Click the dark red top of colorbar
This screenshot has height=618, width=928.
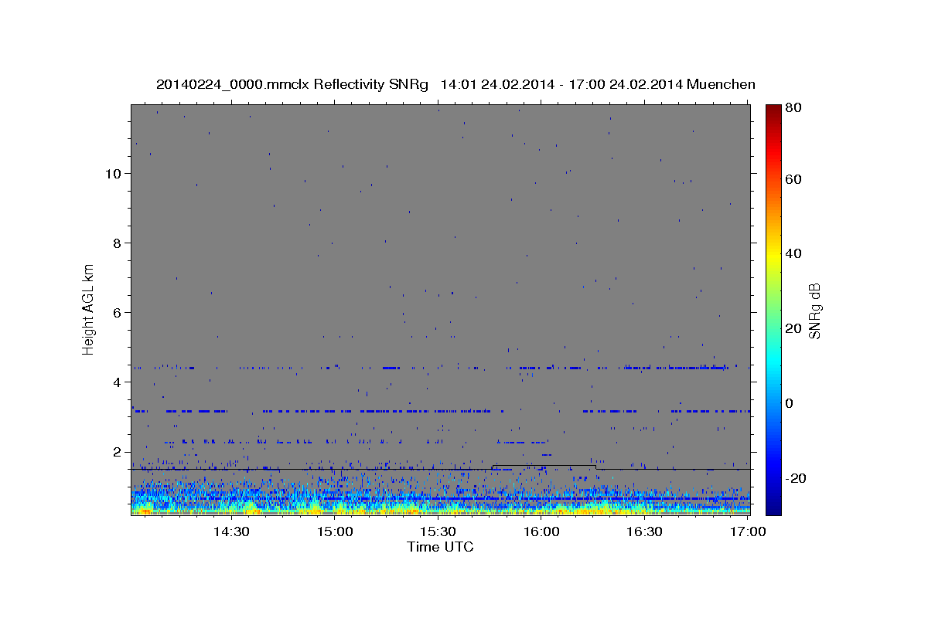(x=773, y=112)
